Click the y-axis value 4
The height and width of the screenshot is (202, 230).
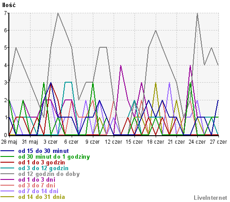5,65
